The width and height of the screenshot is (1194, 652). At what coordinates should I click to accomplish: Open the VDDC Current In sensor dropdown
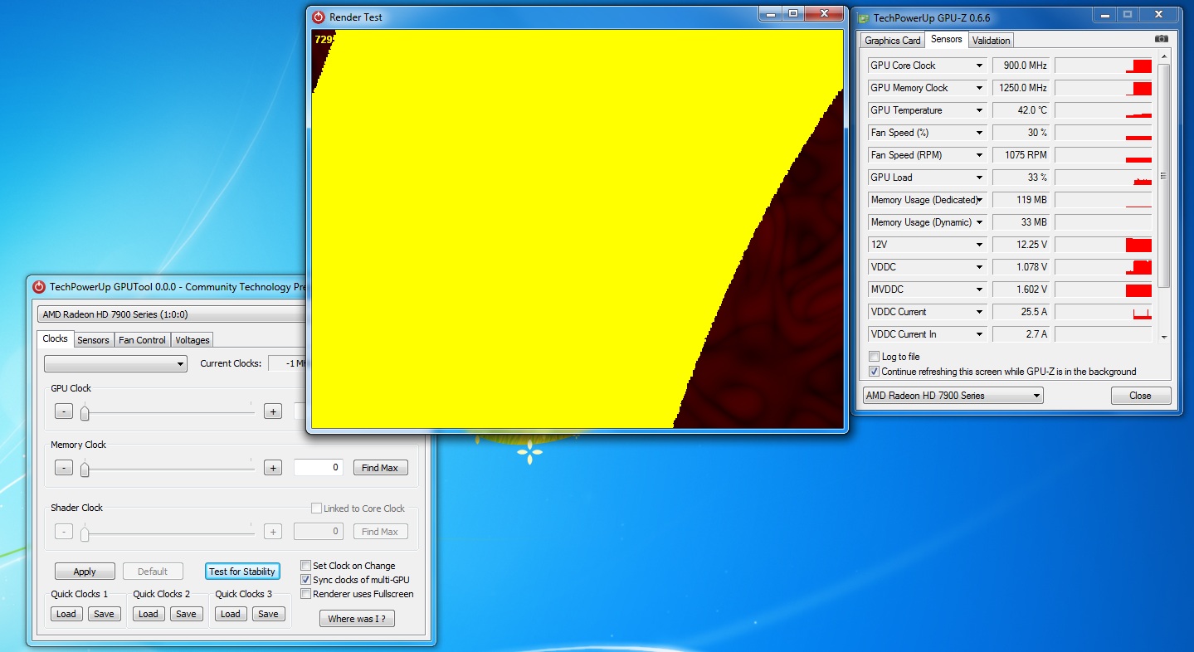(x=979, y=334)
